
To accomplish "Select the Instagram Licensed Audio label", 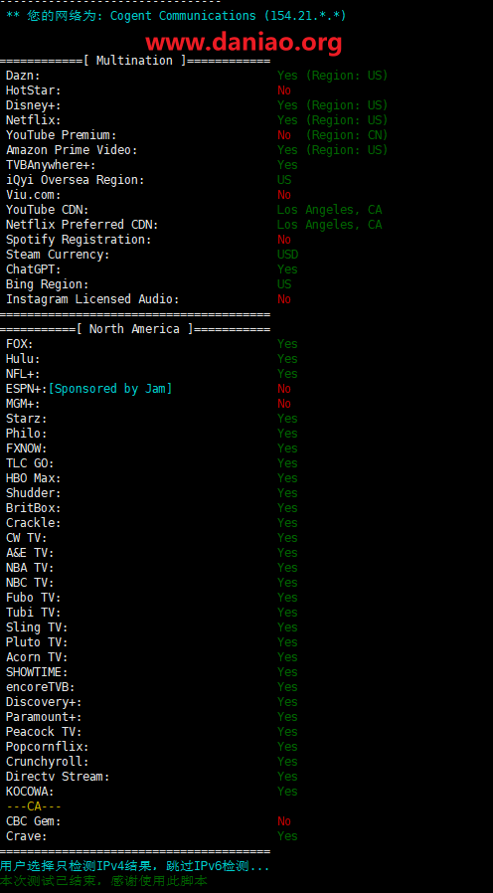I will tap(92, 299).
